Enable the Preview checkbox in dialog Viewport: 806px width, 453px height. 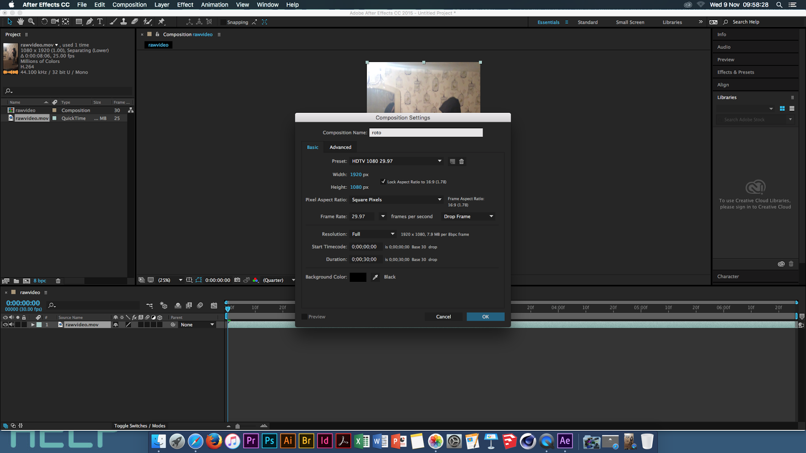[x=304, y=317]
